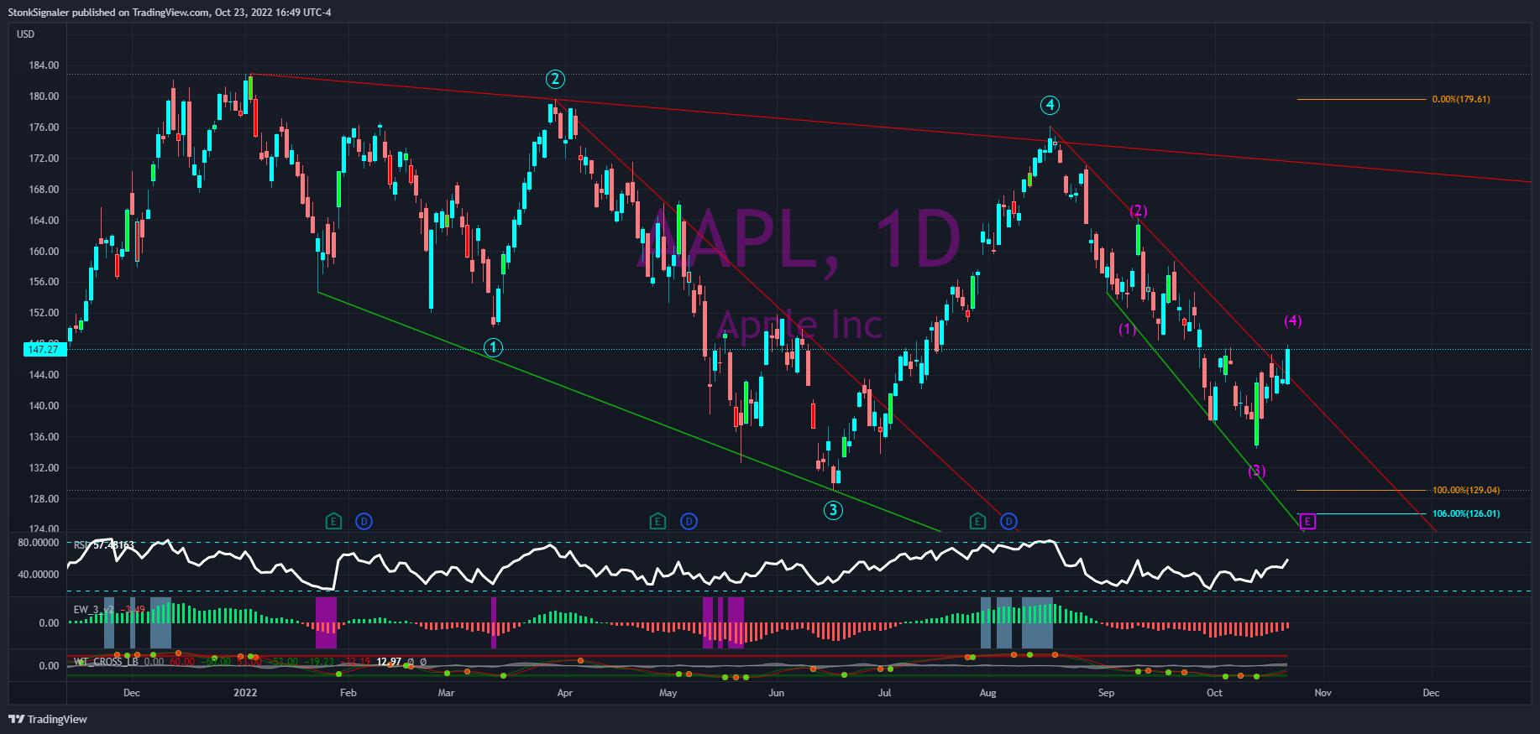The width and height of the screenshot is (1540, 734).
Task: Select the RSI indicator legend label
Action: click(x=81, y=545)
